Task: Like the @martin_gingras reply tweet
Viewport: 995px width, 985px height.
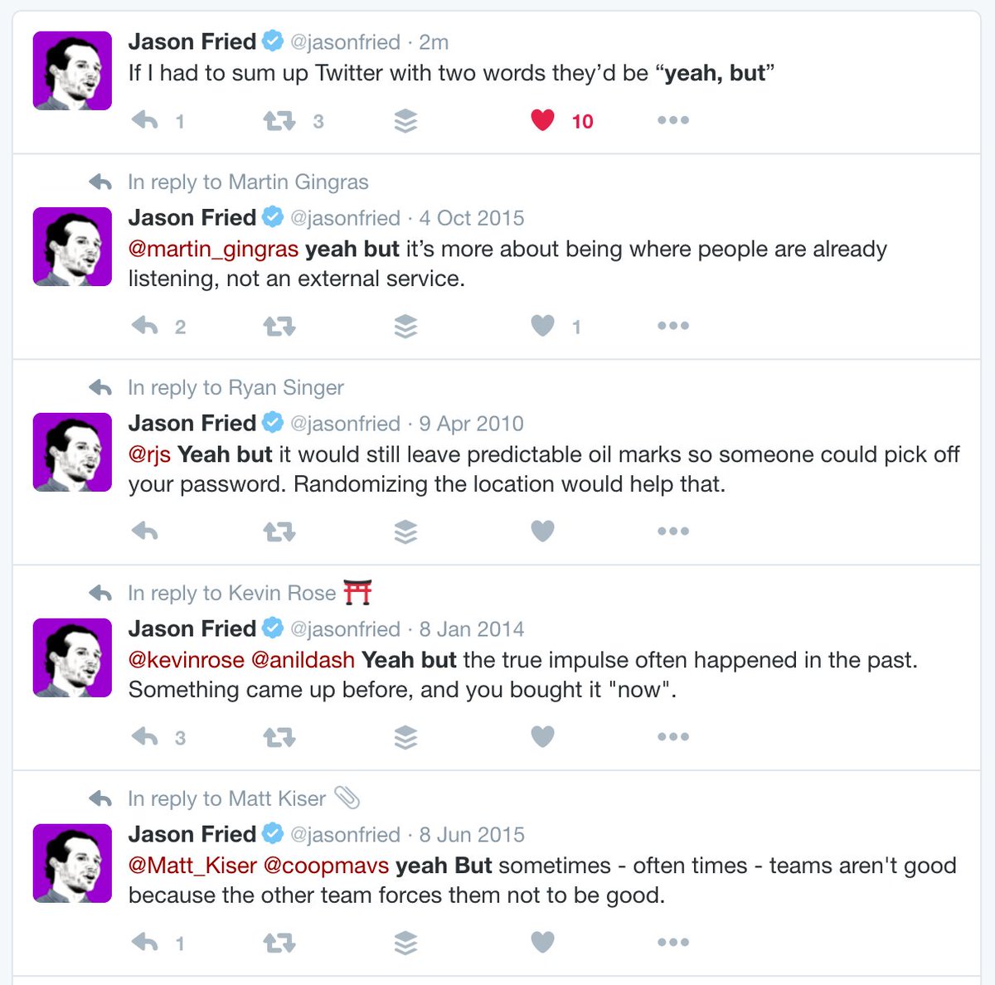Action: 542,327
